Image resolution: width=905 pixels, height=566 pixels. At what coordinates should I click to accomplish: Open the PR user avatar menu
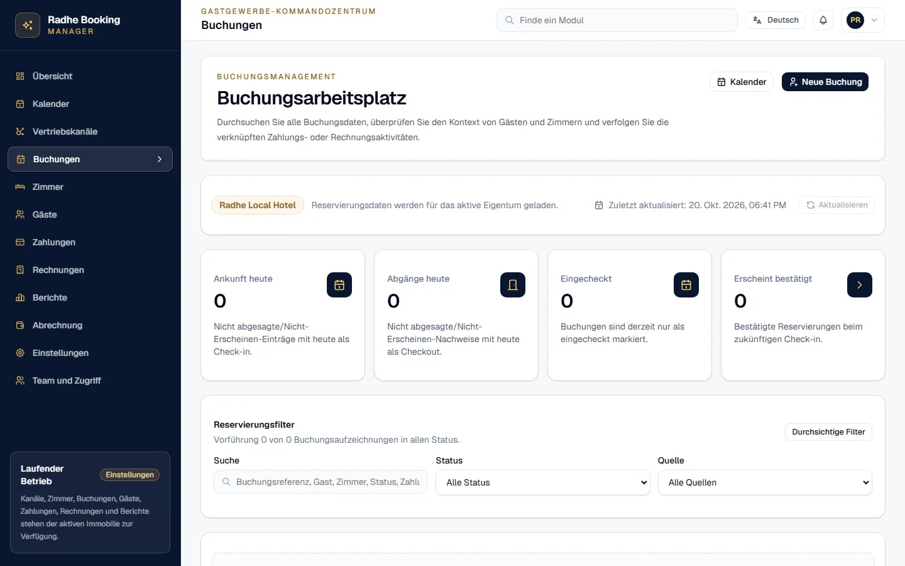click(x=863, y=20)
